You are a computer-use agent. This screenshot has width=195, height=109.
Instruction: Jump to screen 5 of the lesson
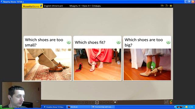coord(94,102)
